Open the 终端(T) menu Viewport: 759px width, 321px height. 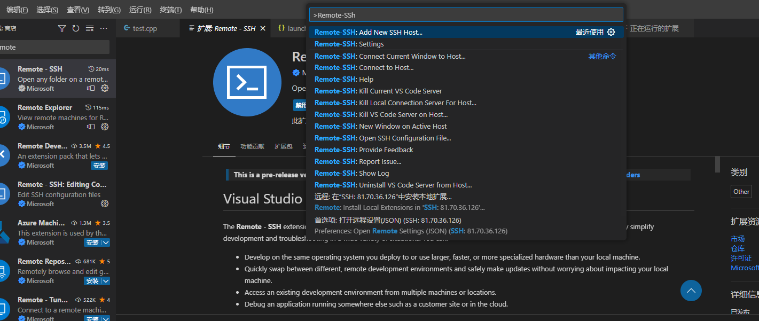tap(171, 10)
